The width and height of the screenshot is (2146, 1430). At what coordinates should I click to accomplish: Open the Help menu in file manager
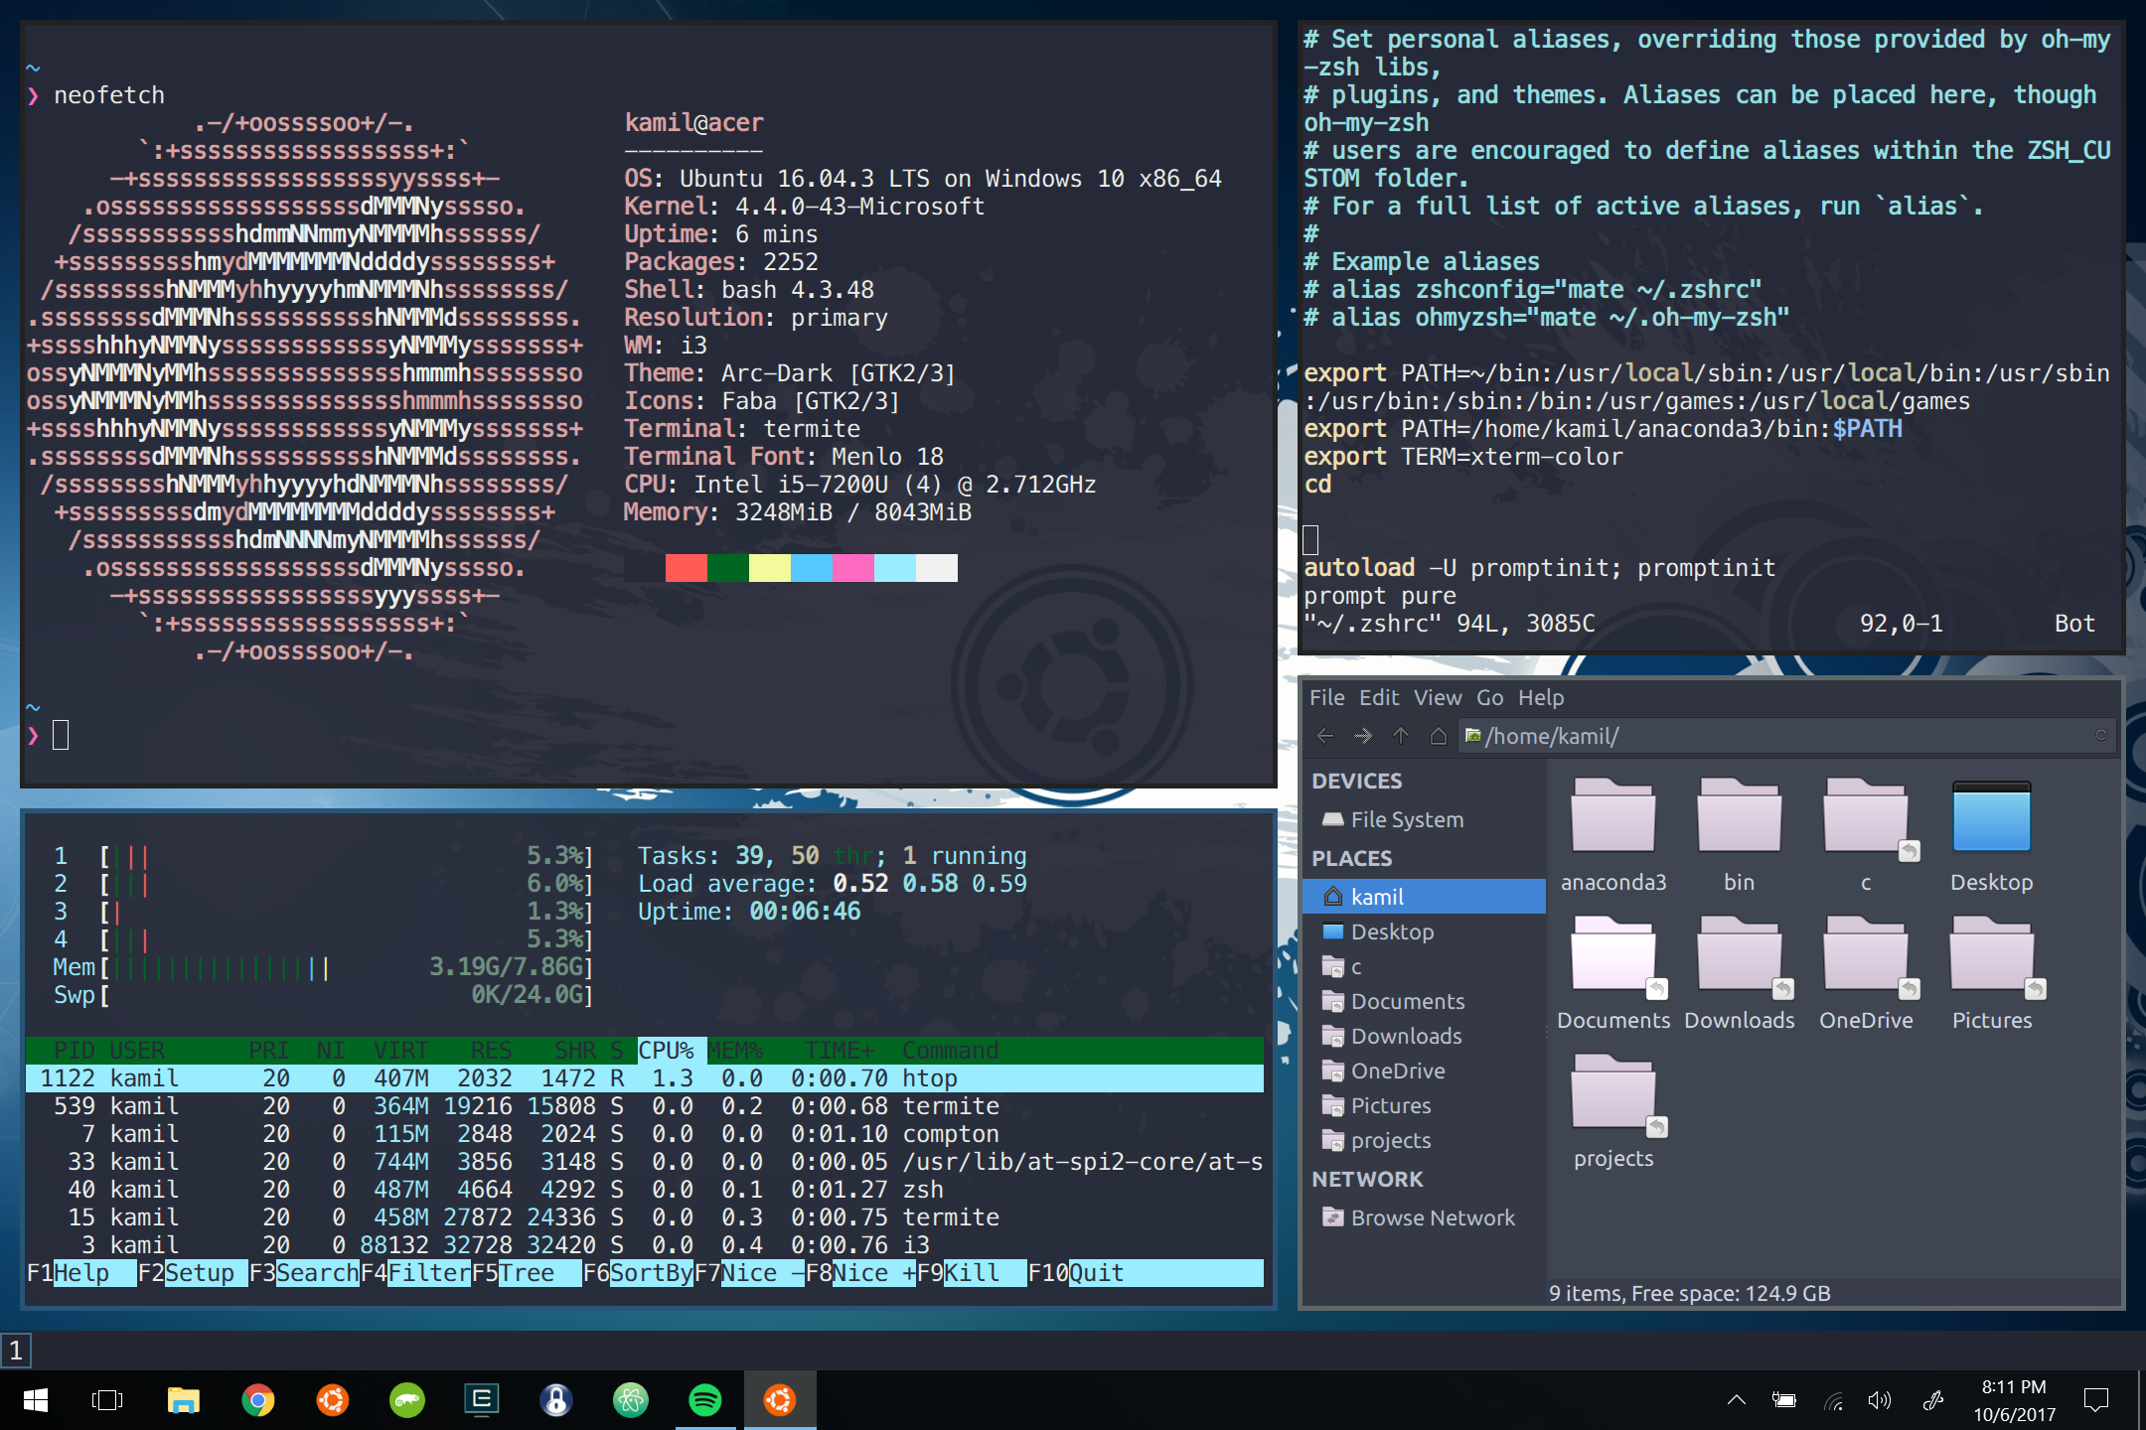1541,697
